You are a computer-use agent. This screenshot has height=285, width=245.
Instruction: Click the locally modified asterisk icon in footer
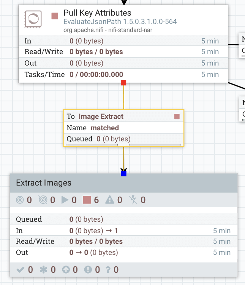tap(43, 270)
